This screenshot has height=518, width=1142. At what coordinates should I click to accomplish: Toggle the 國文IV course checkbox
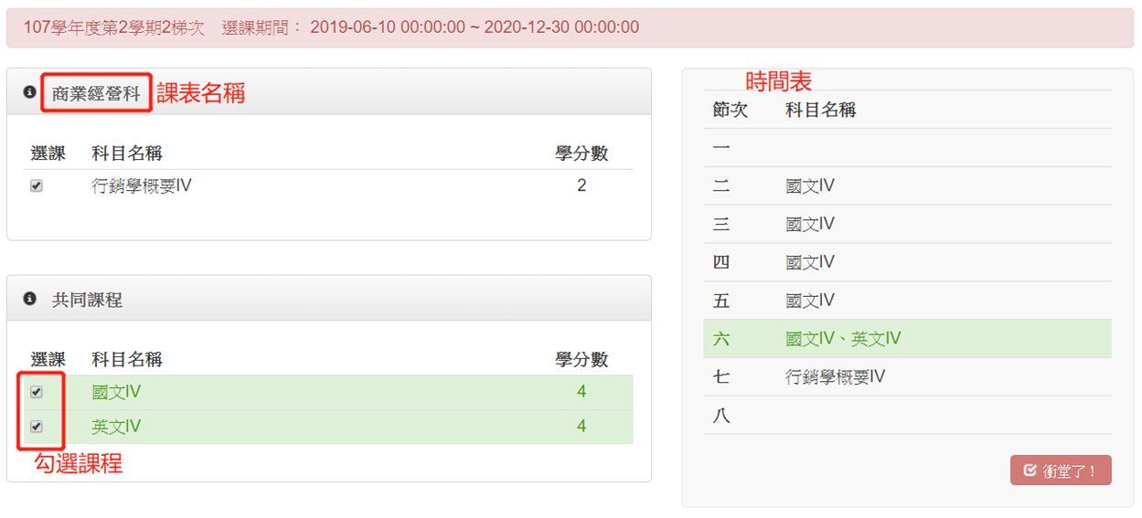(x=37, y=392)
